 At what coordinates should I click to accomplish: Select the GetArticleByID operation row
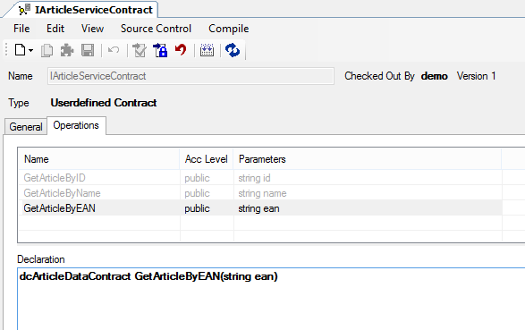(x=260, y=178)
